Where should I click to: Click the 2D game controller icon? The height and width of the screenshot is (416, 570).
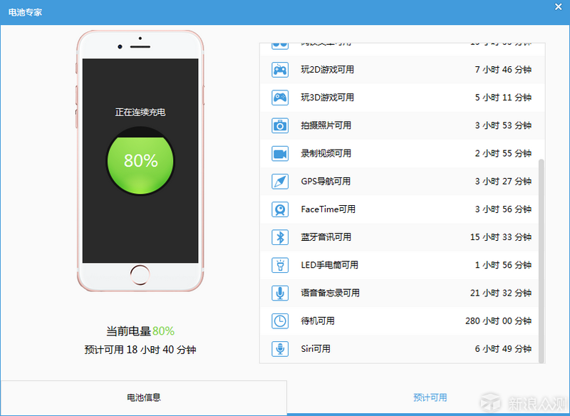[280, 70]
